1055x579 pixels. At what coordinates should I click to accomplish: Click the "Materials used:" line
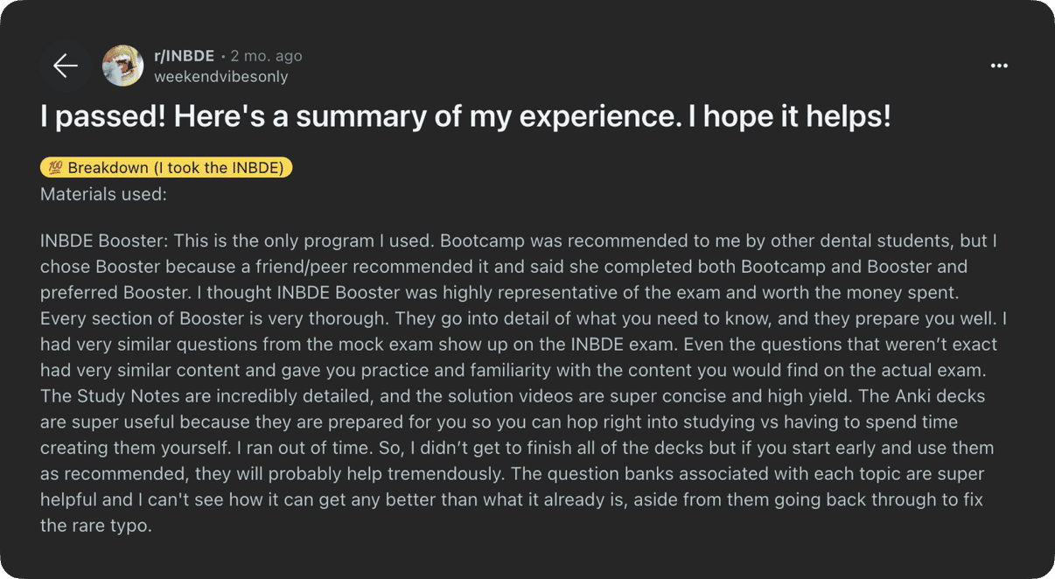[103, 194]
